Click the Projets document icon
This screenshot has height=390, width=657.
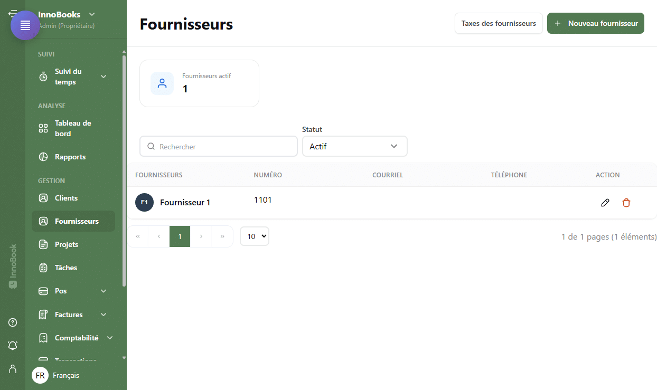point(43,244)
